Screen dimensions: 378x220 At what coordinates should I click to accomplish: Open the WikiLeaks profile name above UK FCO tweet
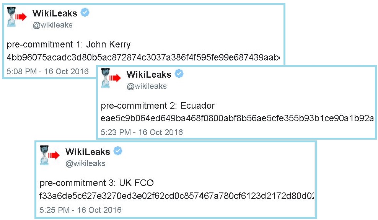88,152
